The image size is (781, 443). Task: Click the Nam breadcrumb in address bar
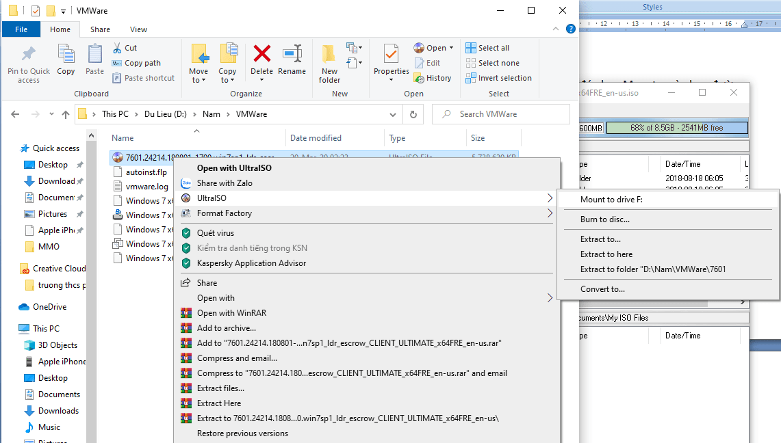[x=212, y=114]
